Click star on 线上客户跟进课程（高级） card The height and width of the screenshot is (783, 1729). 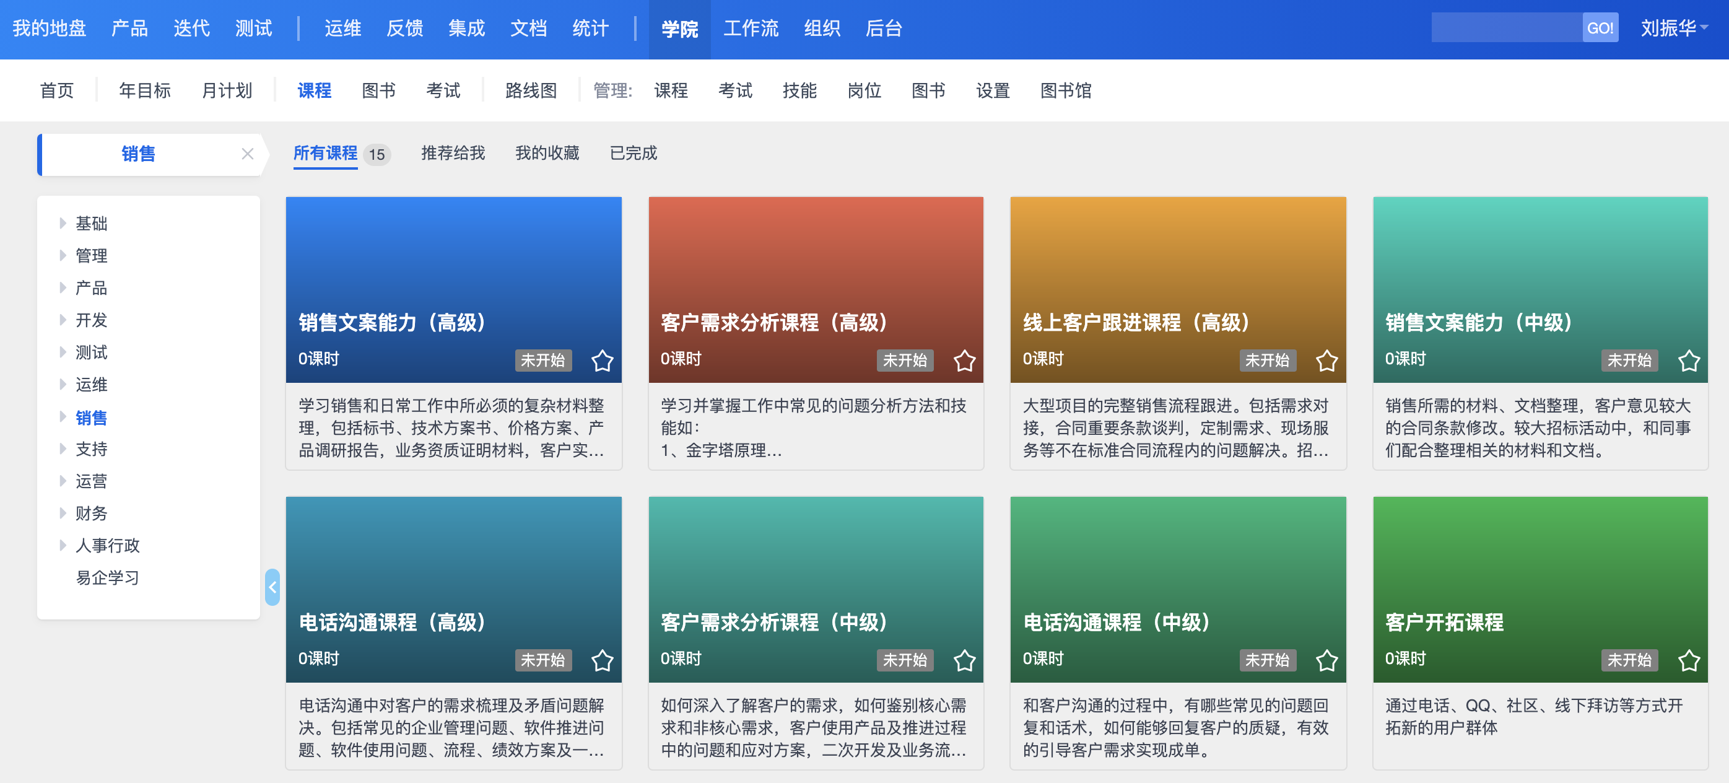1326,361
